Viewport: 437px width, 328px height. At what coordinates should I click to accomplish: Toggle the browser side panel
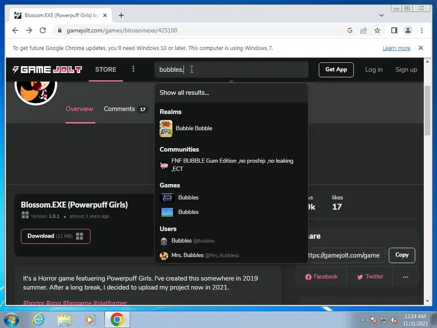click(394, 30)
